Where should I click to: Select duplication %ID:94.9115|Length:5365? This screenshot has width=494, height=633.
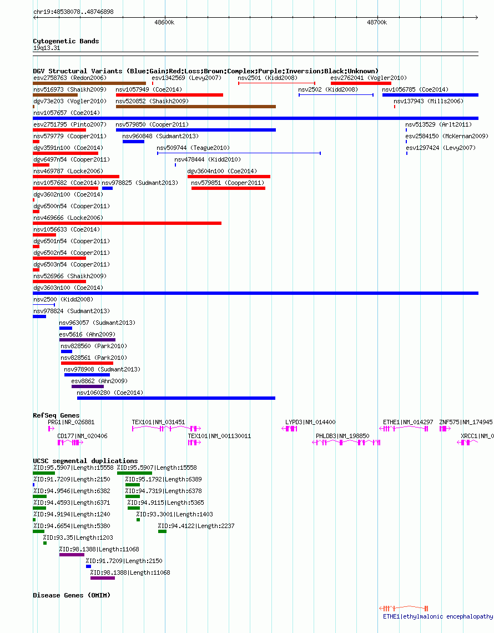click(166, 503)
